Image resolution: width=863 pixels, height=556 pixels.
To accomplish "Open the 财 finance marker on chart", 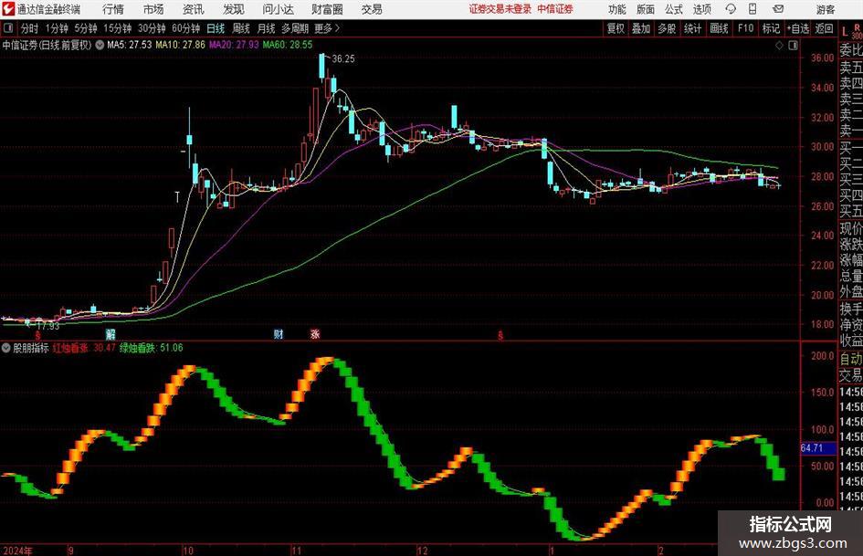I will point(279,334).
